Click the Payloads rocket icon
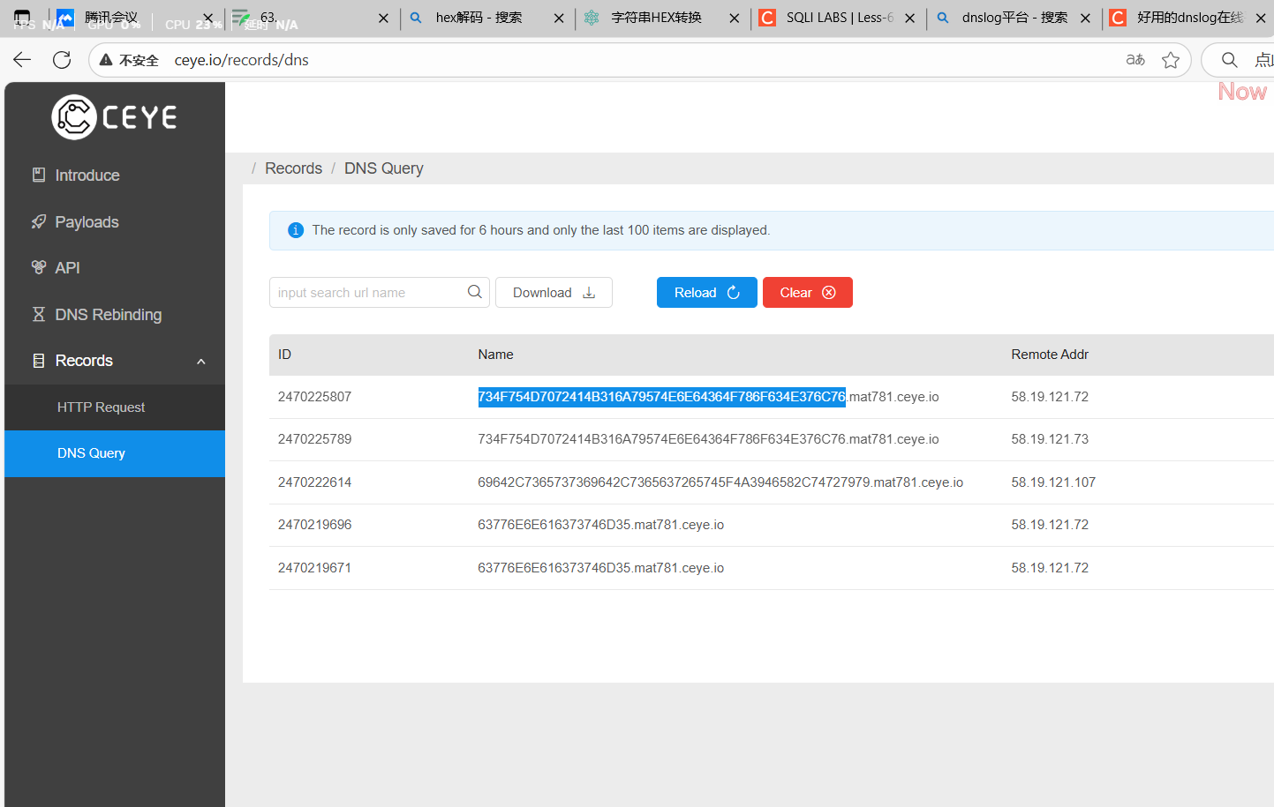The height and width of the screenshot is (807, 1274). pos(39,221)
